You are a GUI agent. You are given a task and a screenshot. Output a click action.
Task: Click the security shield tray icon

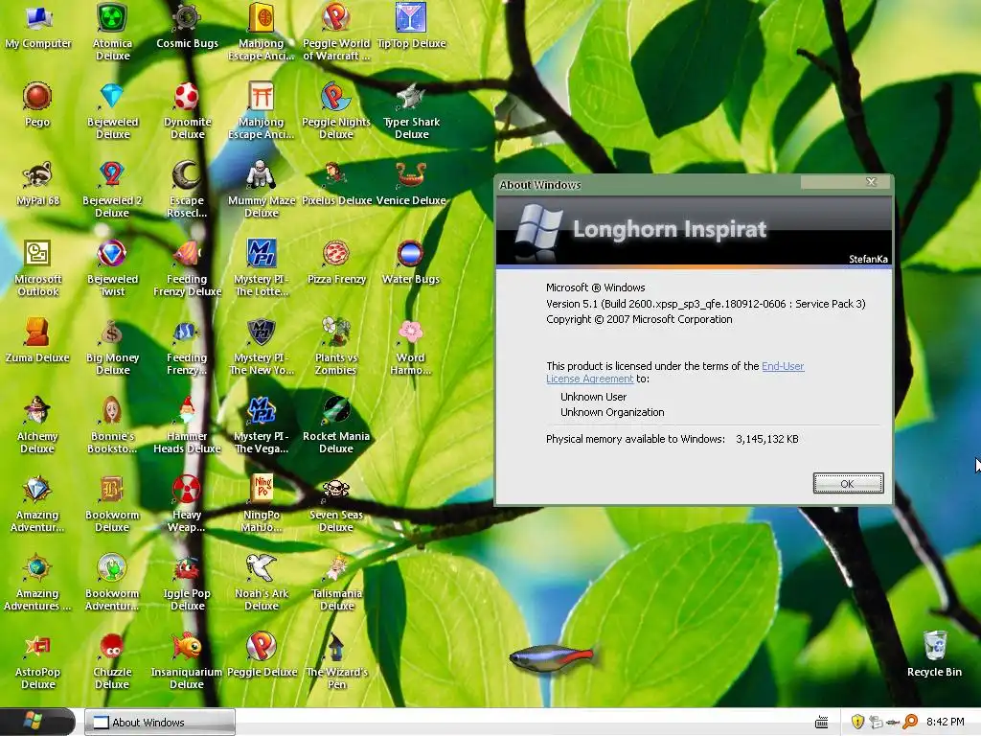(857, 722)
